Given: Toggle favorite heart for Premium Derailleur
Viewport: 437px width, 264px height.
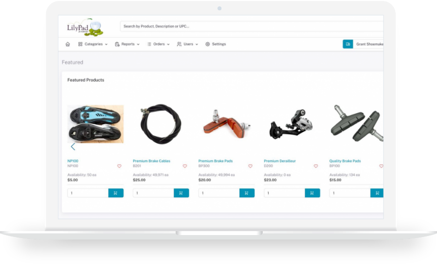Looking at the screenshot, I should click(x=316, y=166).
